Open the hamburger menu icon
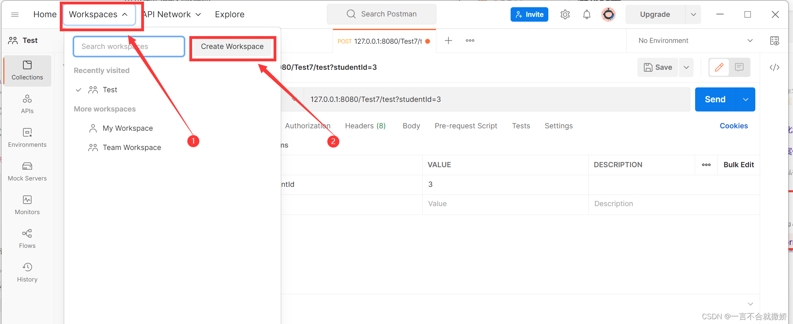 click(15, 14)
